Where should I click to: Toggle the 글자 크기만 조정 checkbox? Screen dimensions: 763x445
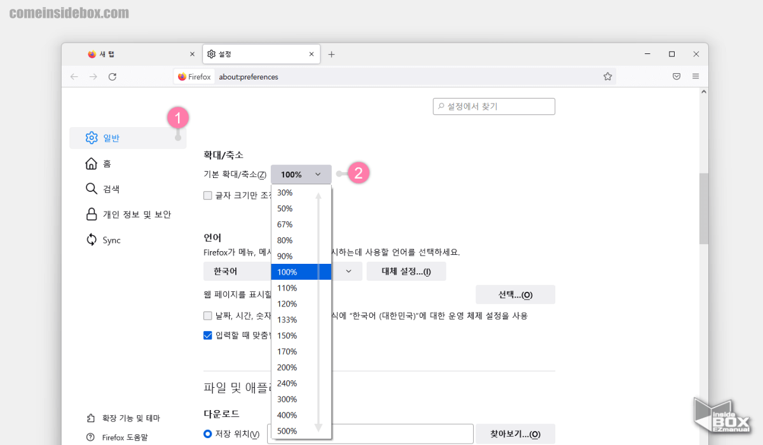pyautogui.click(x=207, y=196)
